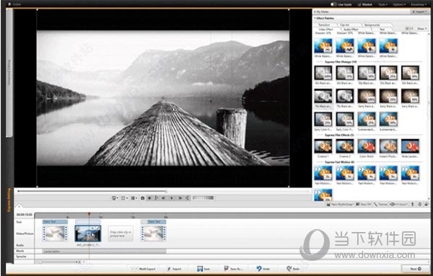Screen dimensions: 433x276
Task: Open the Market menu
Action: (364, 4)
